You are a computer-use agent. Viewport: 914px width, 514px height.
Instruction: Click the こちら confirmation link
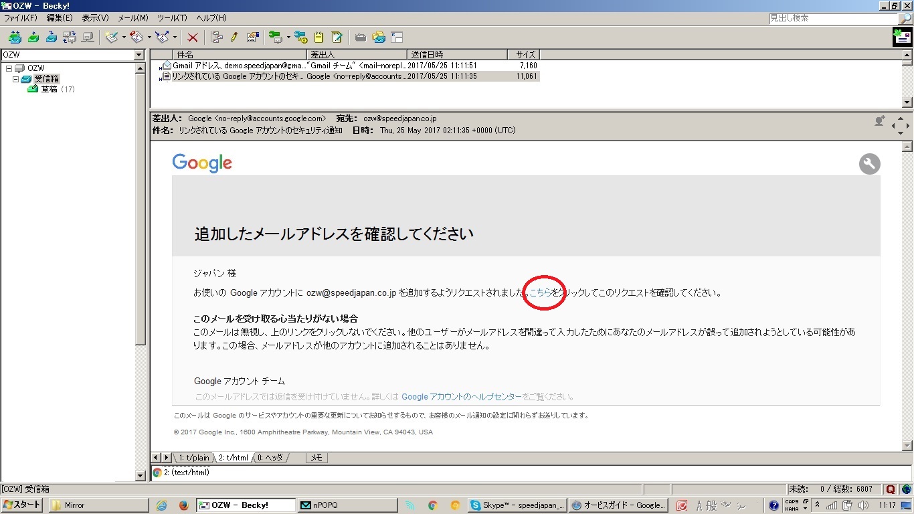click(x=540, y=292)
